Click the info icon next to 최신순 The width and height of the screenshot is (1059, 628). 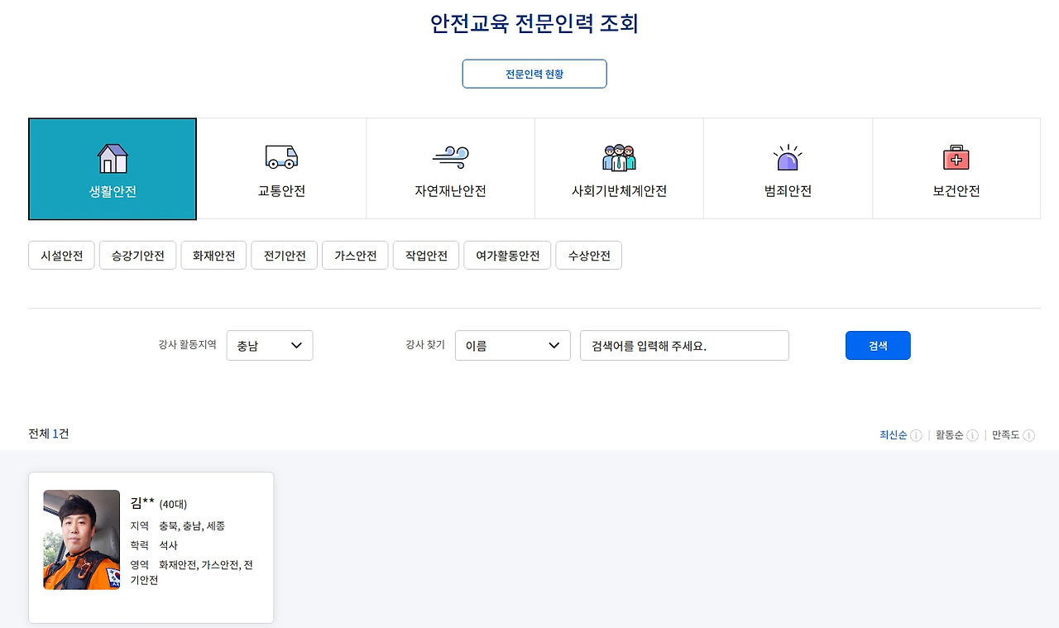pos(916,435)
